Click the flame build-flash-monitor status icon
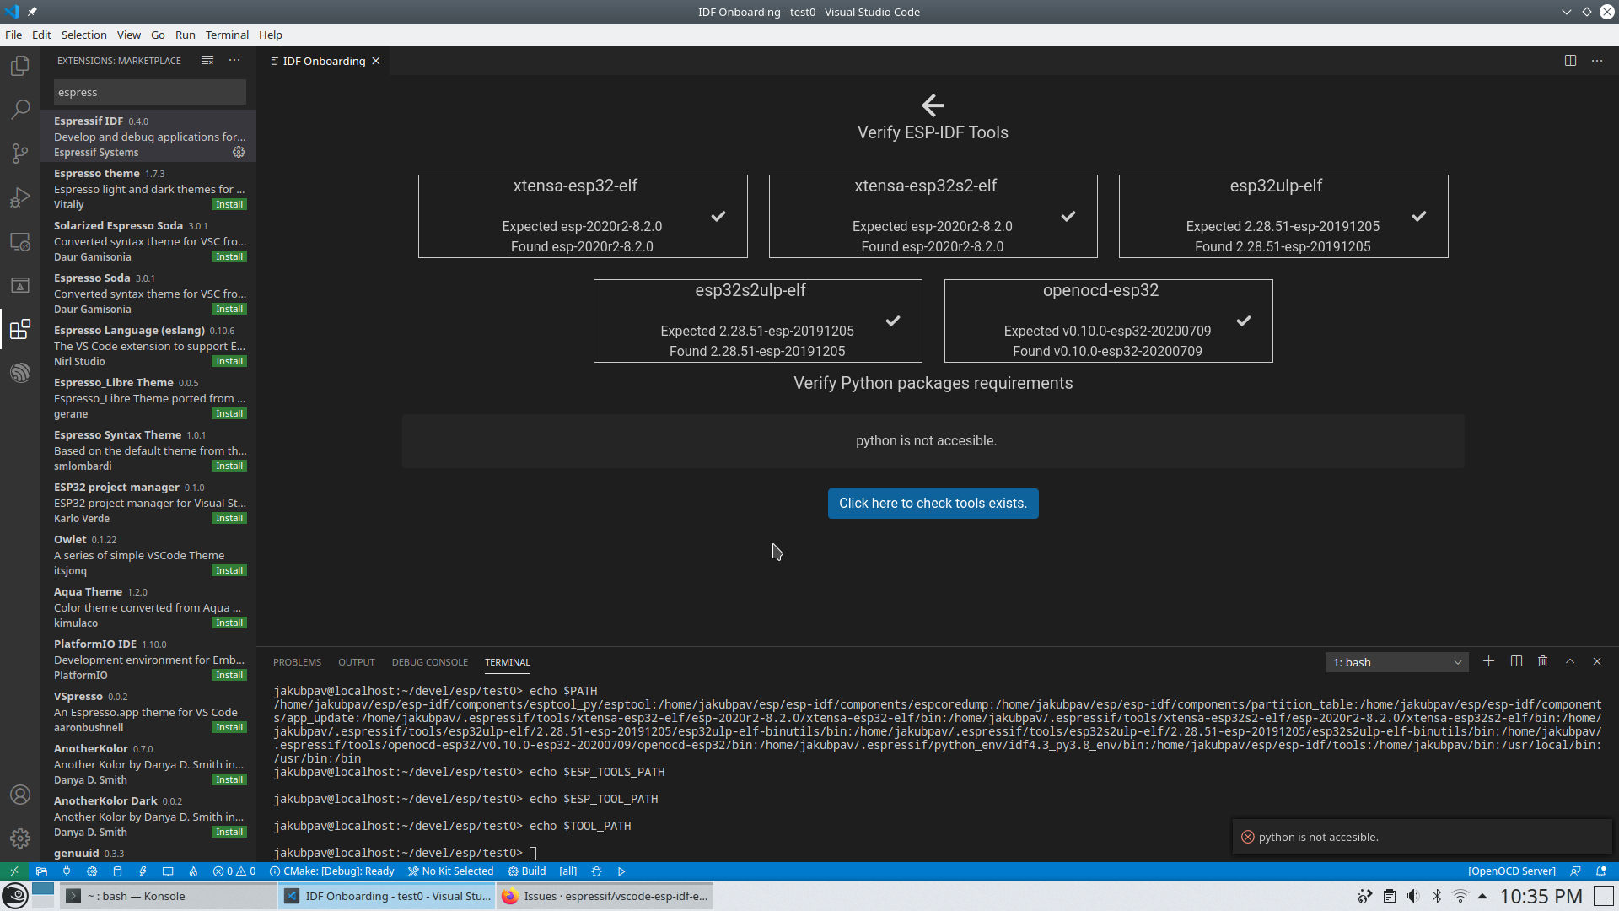This screenshot has width=1619, height=911. (x=193, y=871)
